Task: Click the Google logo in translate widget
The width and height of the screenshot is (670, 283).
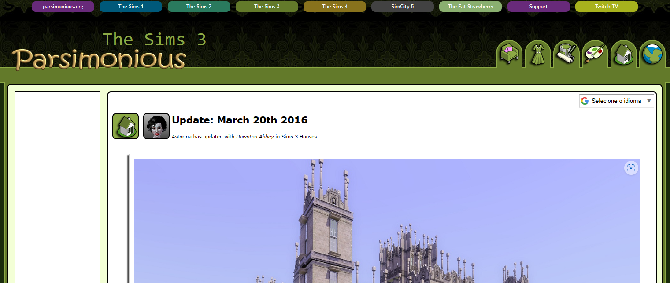Action: click(x=585, y=101)
